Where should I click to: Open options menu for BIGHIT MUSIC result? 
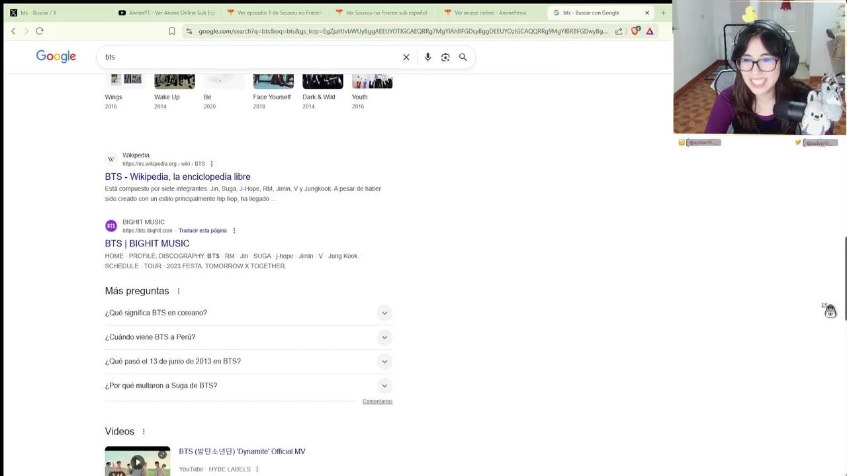[x=234, y=231]
